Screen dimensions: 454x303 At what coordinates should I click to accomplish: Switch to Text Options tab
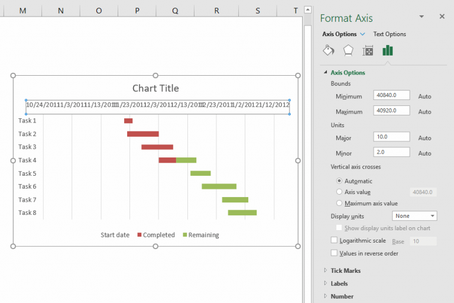390,34
